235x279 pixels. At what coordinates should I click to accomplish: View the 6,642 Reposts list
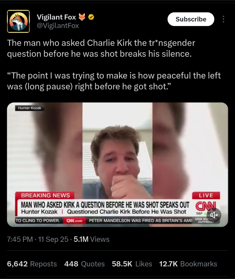tap(32, 264)
